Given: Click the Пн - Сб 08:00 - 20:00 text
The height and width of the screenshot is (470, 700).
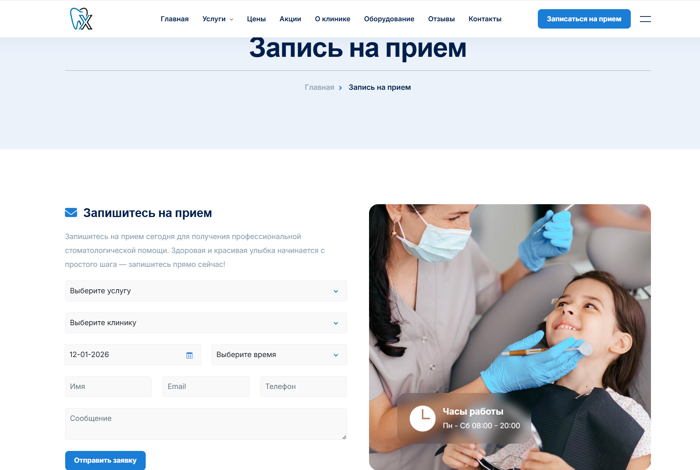Looking at the screenshot, I should coord(481,426).
